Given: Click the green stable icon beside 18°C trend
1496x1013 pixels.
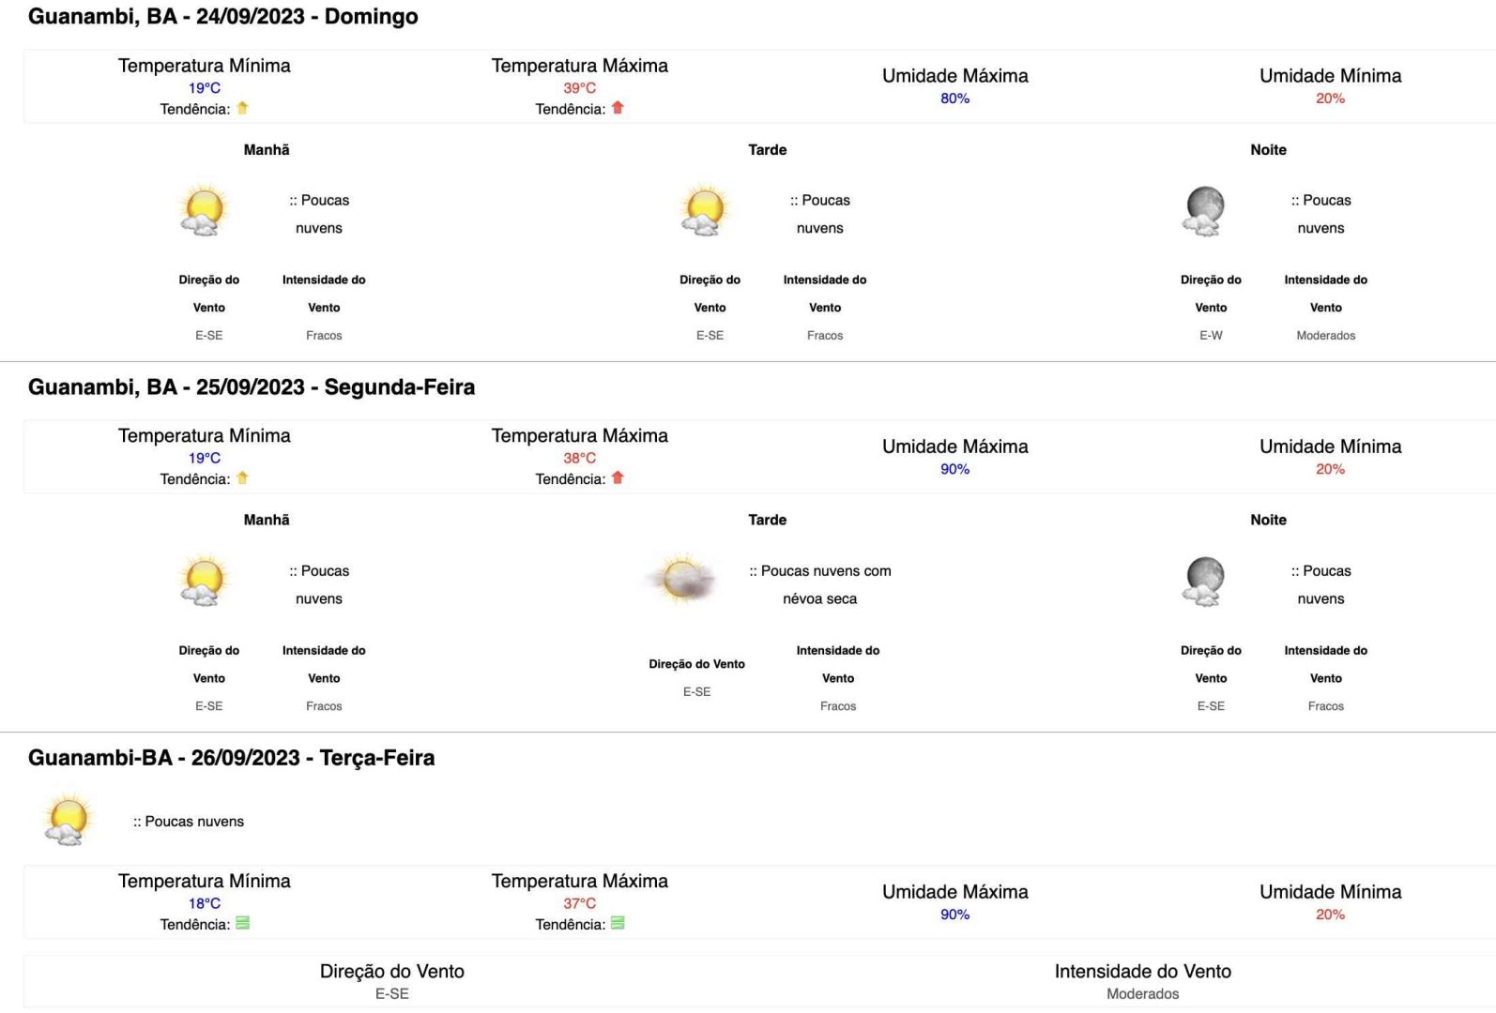Looking at the screenshot, I should (242, 923).
